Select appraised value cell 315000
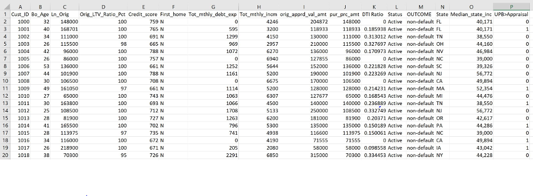The image size is (533, 196). pos(304,155)
